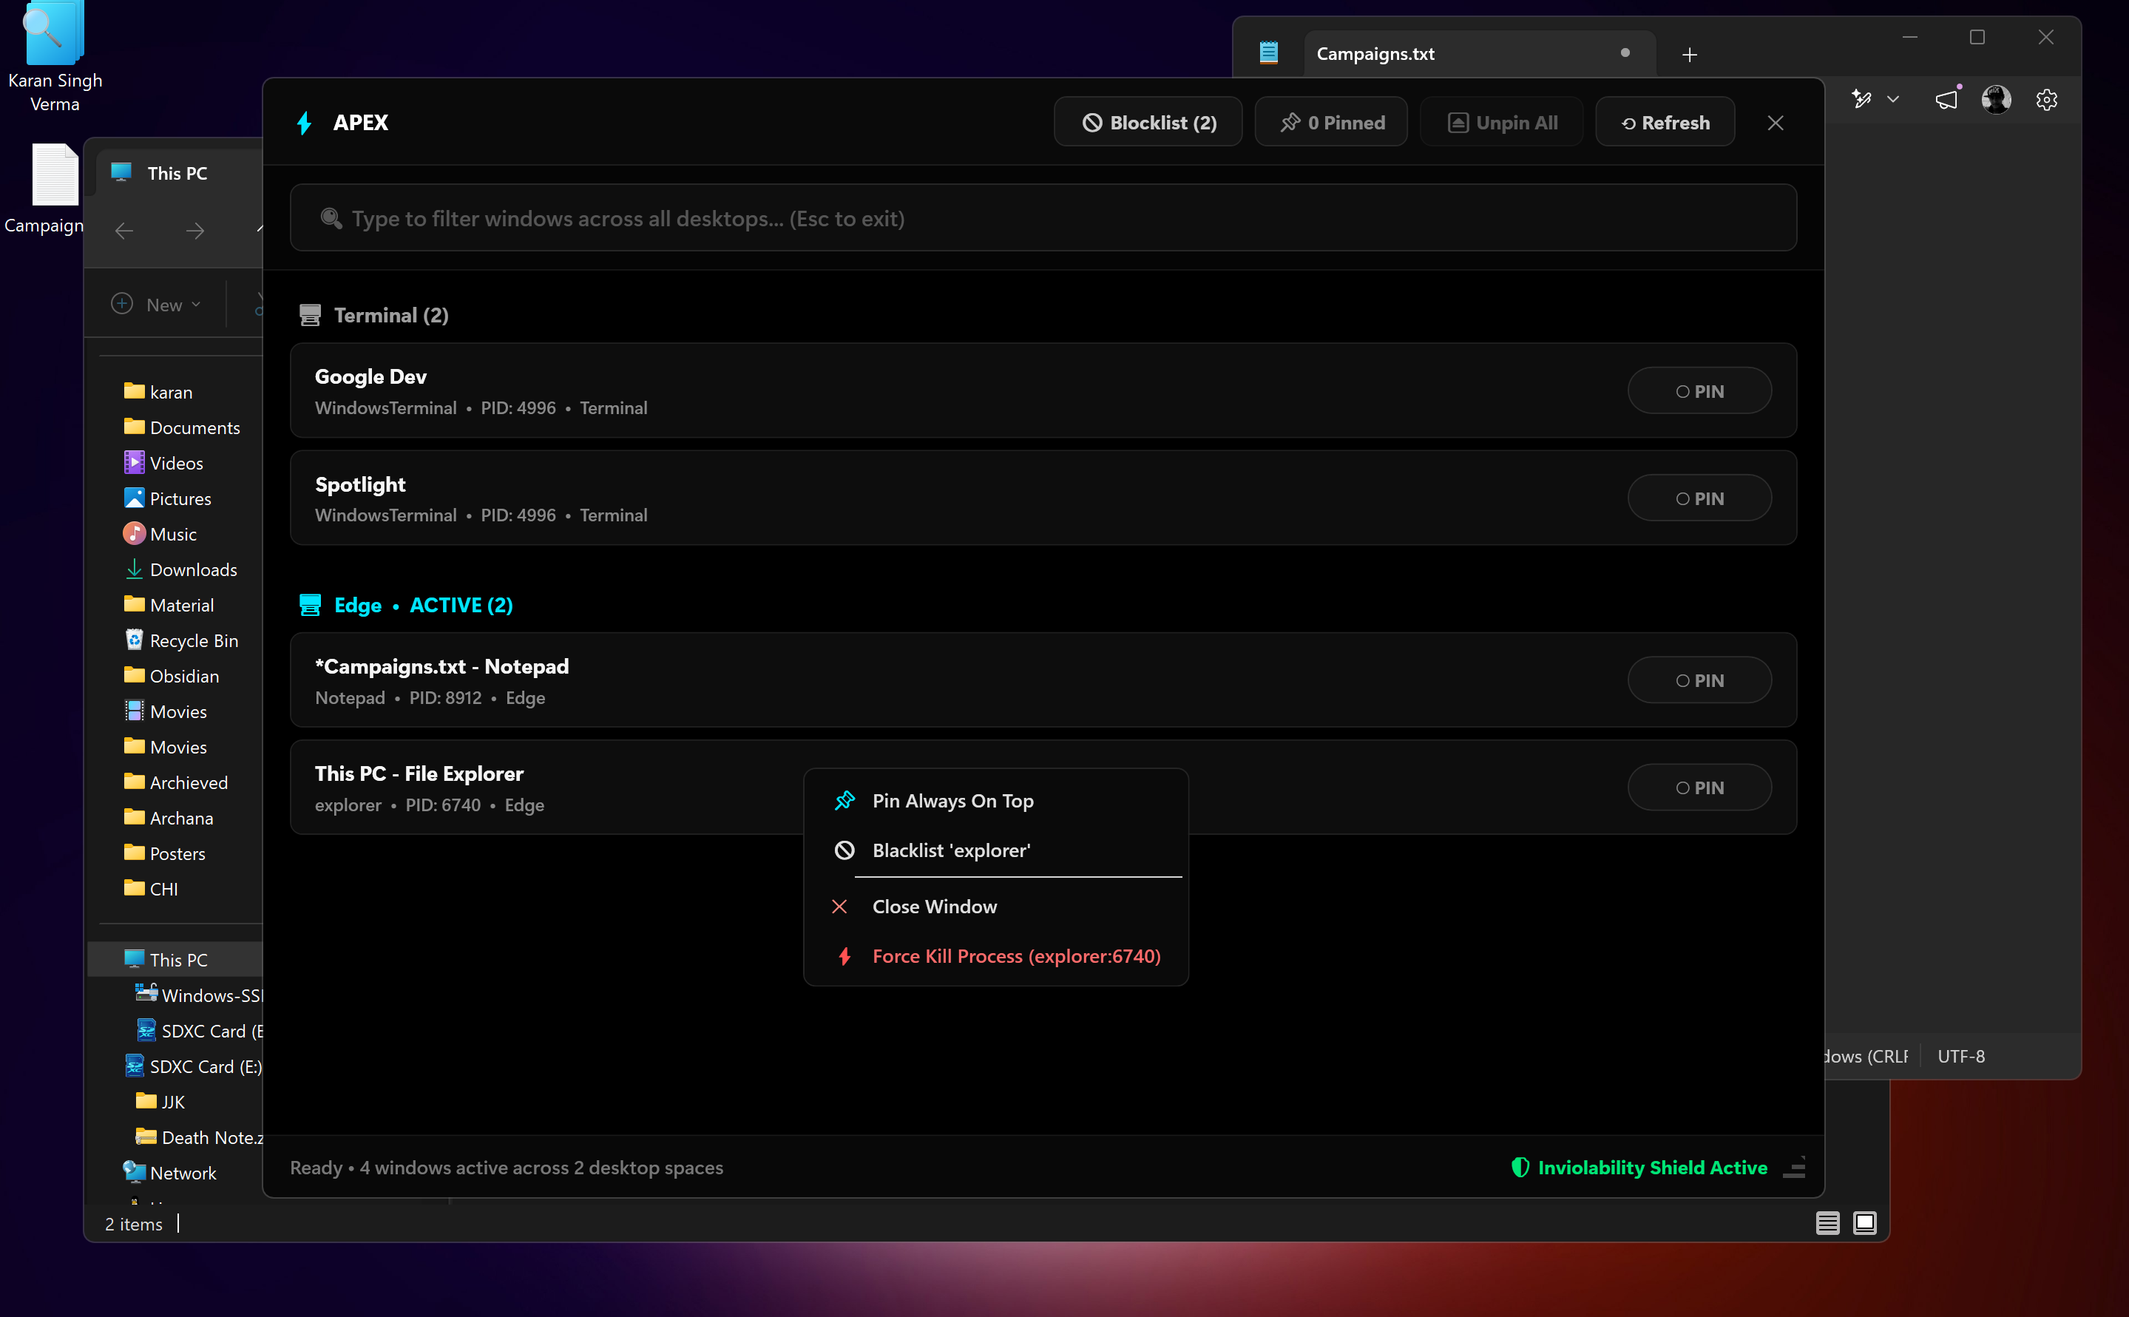2129x1317 pixels.
Task: Click the Notepad megaphone announcements icon
Action: tap(1946, 99)
